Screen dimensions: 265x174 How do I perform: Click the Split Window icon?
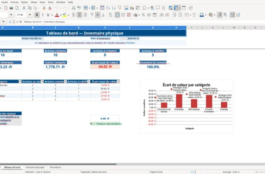(x=184, y=8)
